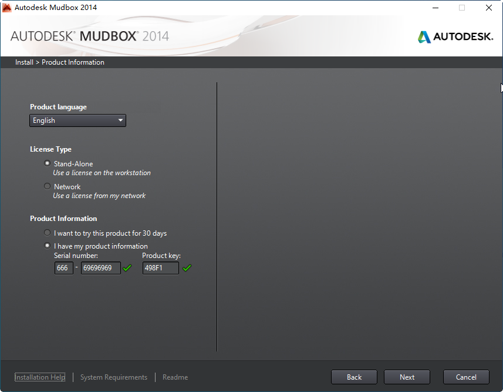Cancel the Mudbox installation
This screenshot has width=503, height=392.
(466, 377)
